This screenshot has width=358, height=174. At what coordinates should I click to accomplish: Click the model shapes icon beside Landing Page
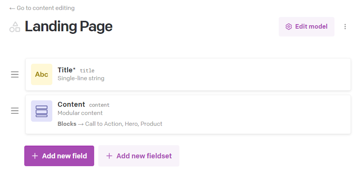pos(15,27)
